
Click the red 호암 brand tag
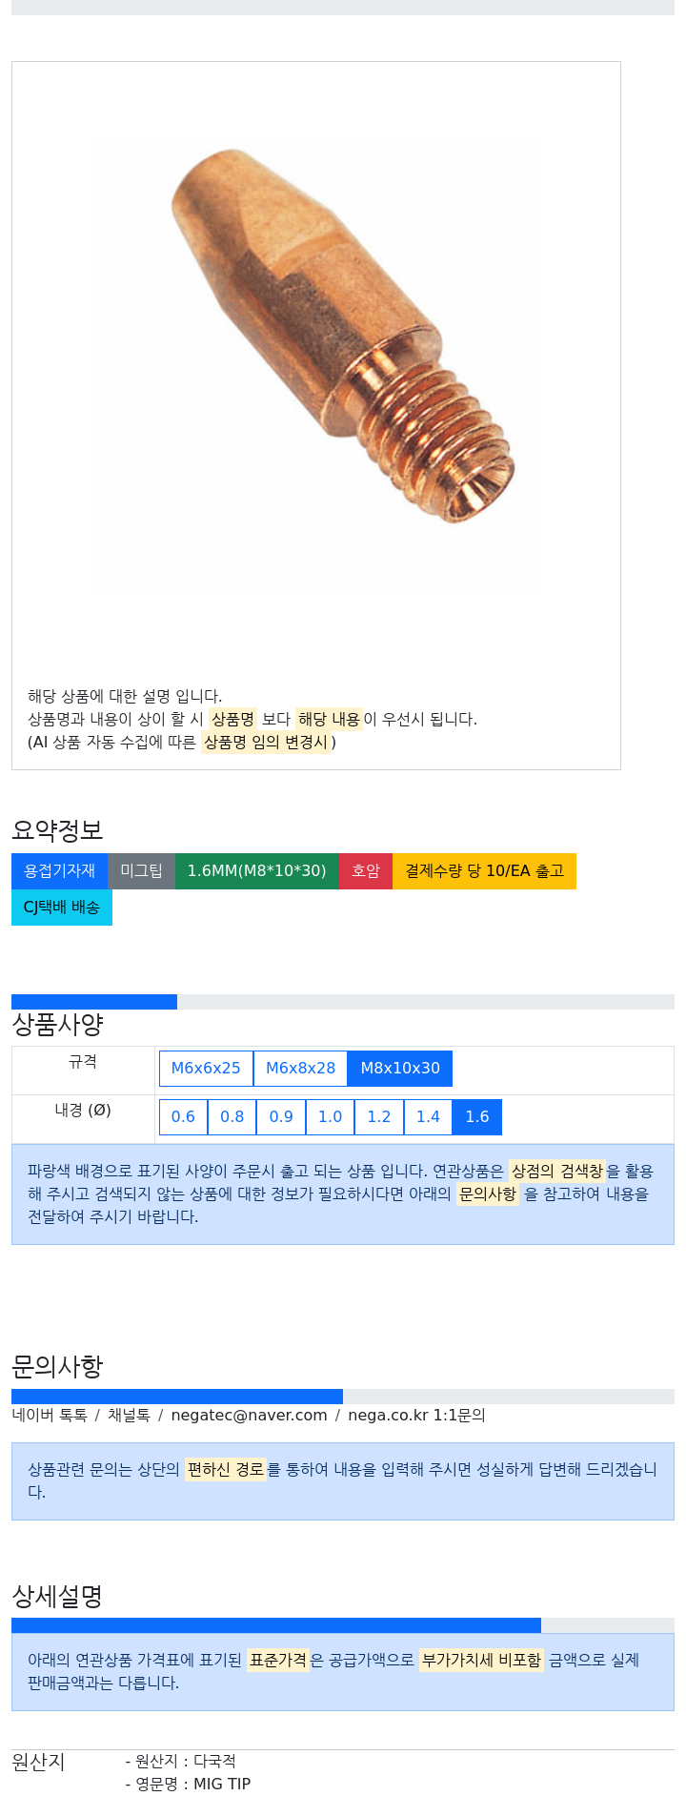pos(366,871)
